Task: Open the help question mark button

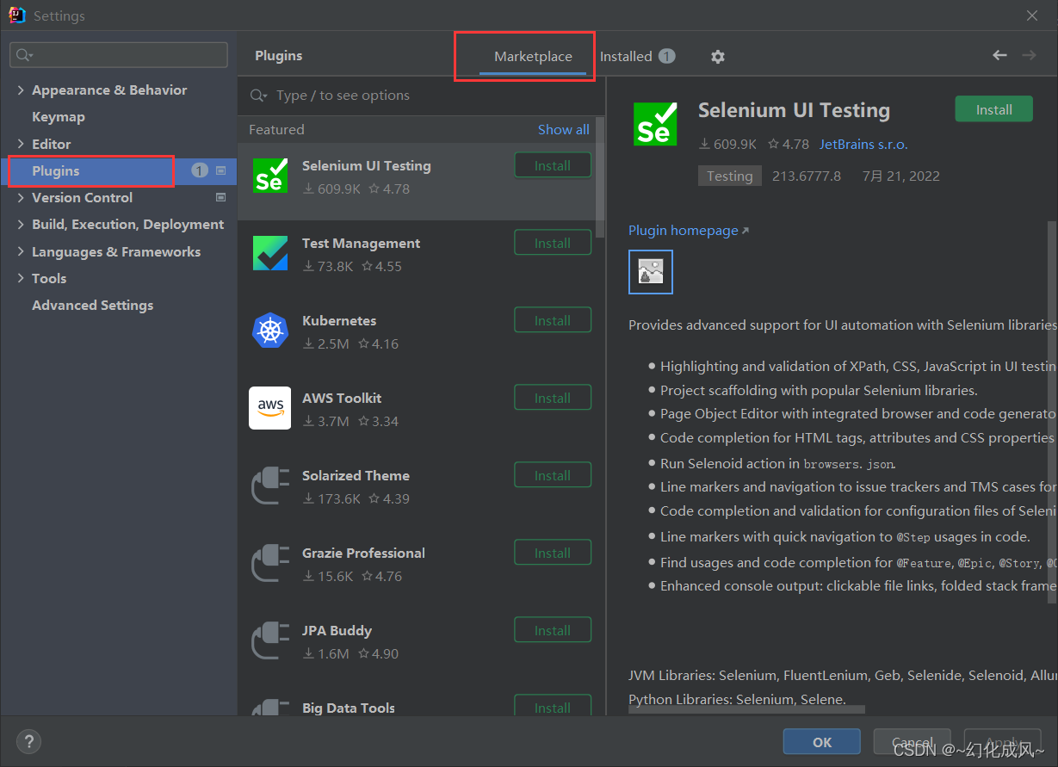Action: click(x=28, y=742)
